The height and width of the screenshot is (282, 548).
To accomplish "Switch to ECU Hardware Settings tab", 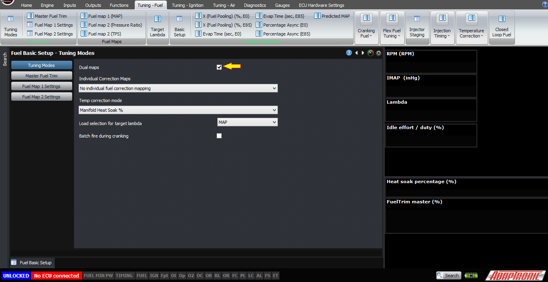I will [x=321, y=5].
